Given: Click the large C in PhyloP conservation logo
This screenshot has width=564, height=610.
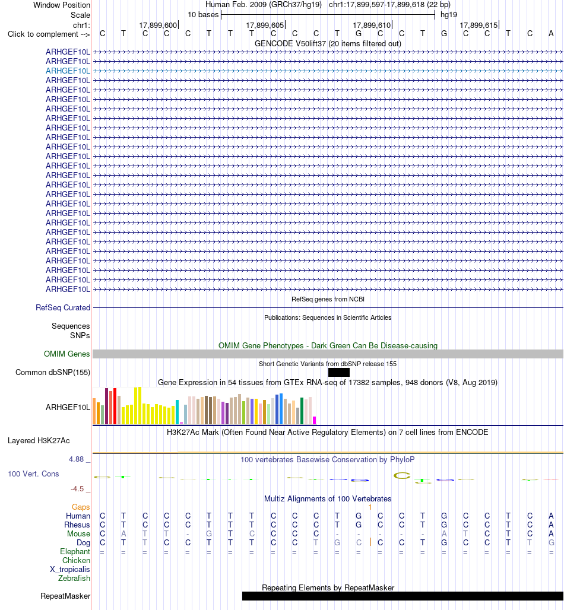Looking at the screenshot, I should [402, 475].
